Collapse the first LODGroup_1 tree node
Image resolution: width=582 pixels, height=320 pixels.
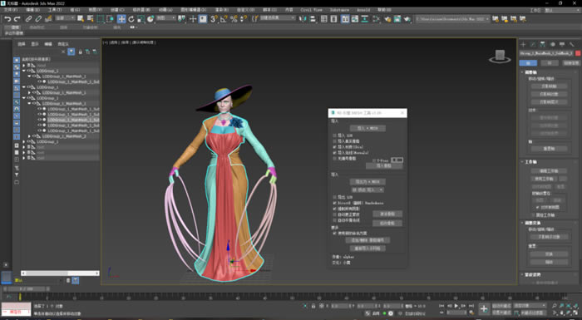point(24,71)
